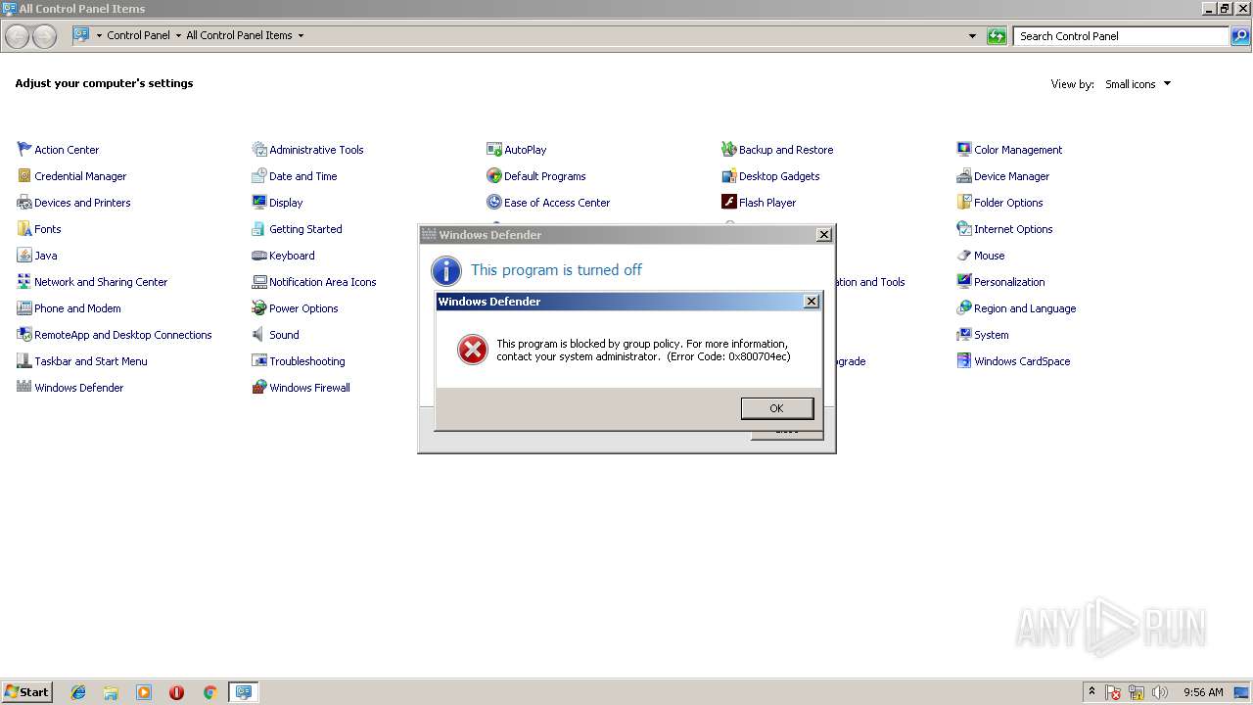The width and height of the screenshot is (1253, 705).
Task: Click the System link
Action: 991,335
